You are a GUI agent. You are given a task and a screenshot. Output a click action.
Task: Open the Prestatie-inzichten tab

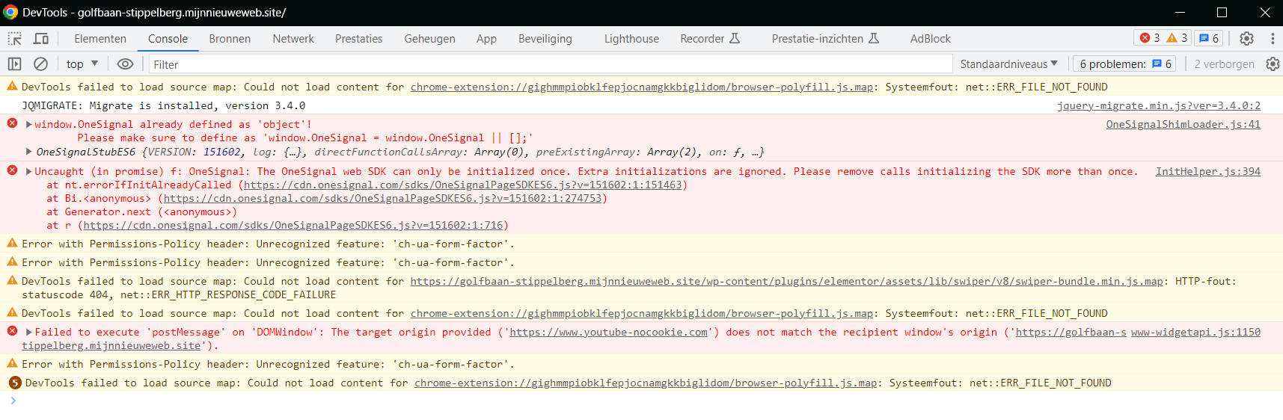point(825,39)
